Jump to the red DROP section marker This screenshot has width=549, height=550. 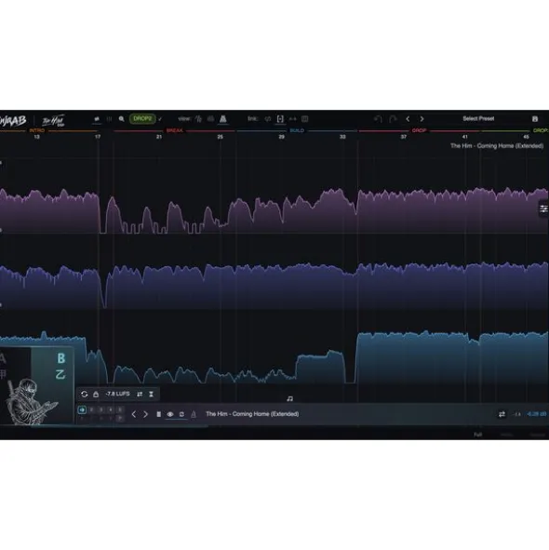419,130
